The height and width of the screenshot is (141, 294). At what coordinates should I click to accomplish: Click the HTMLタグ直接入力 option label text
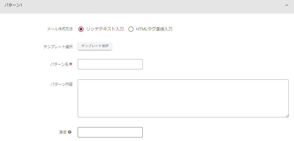[x=154, y=29]
